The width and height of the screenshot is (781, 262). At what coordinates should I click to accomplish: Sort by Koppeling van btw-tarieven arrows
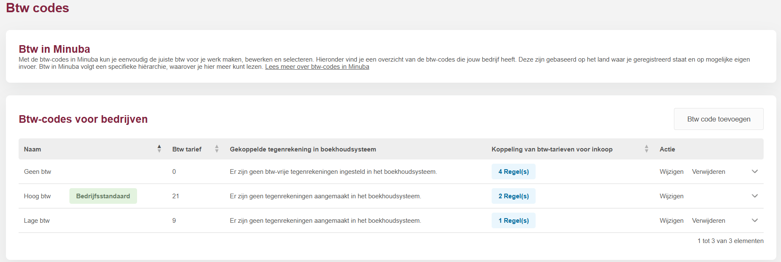tap(646, 149)
